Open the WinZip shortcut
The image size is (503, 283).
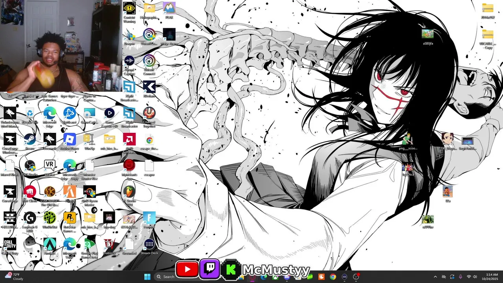point(89,142)
